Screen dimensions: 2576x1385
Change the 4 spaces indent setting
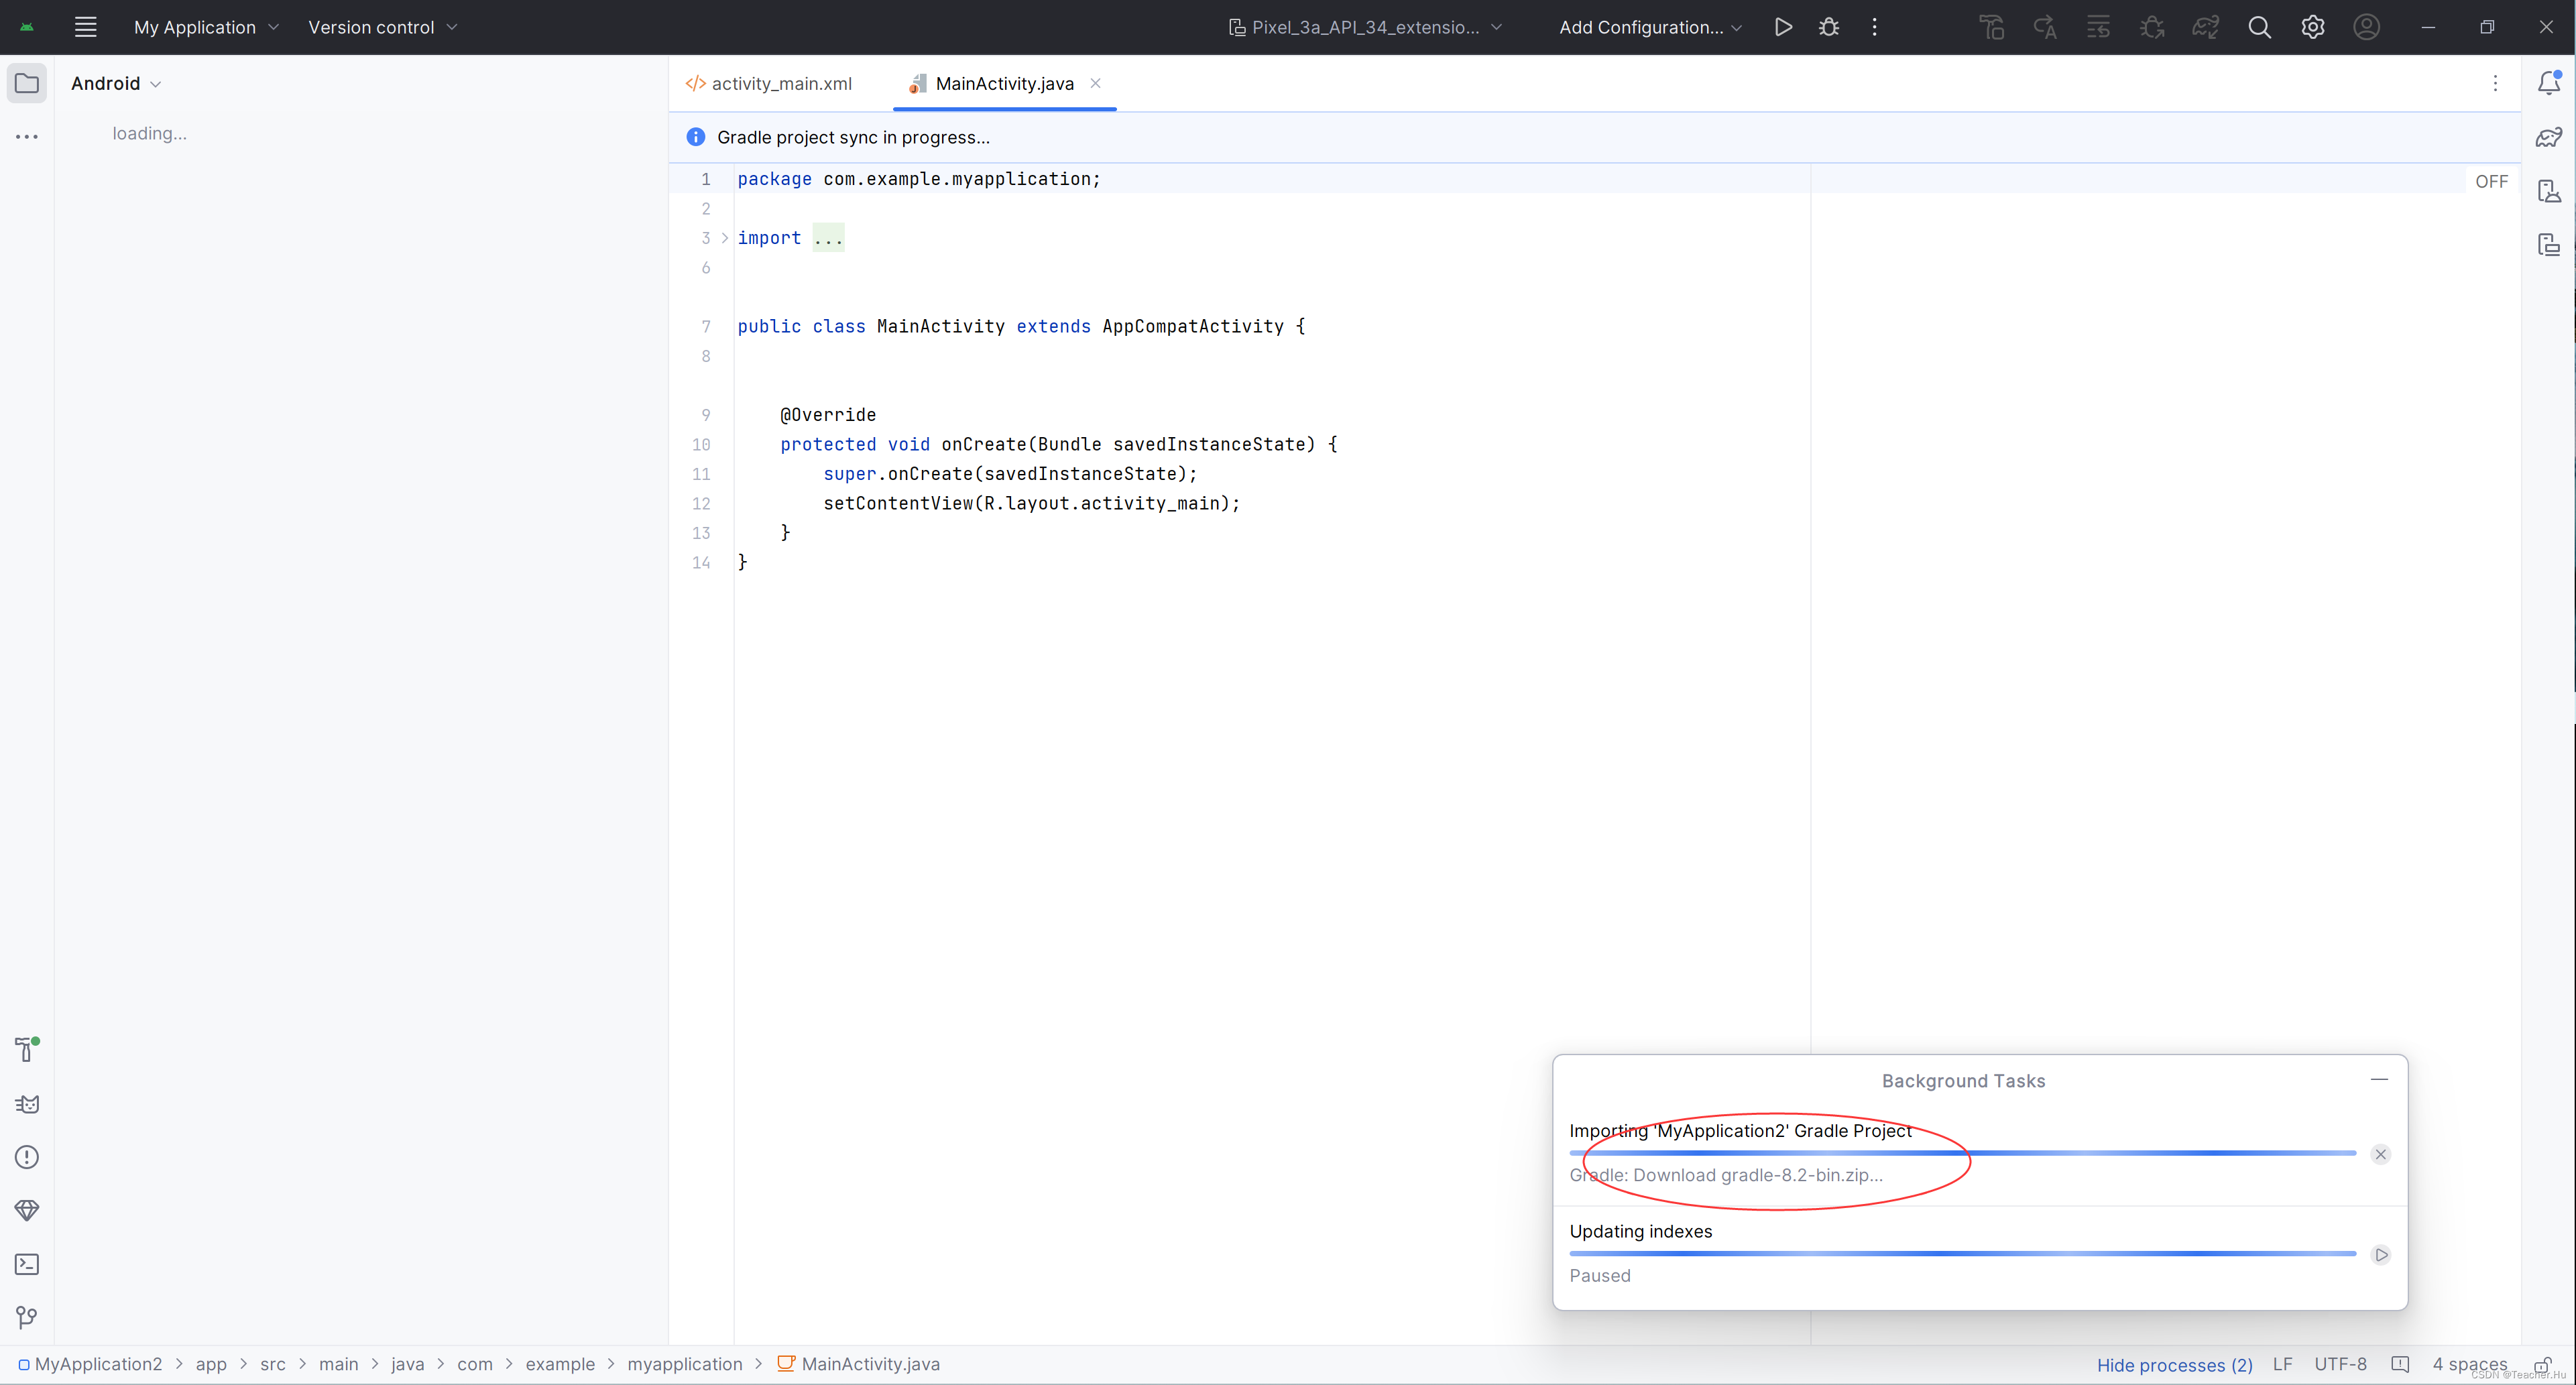click(x=2469, y=1364)
